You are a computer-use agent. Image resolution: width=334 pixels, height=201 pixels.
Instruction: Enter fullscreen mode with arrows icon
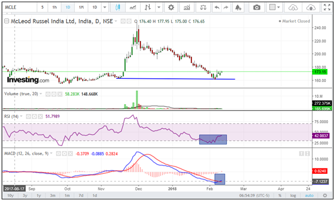tap(327, 8)
